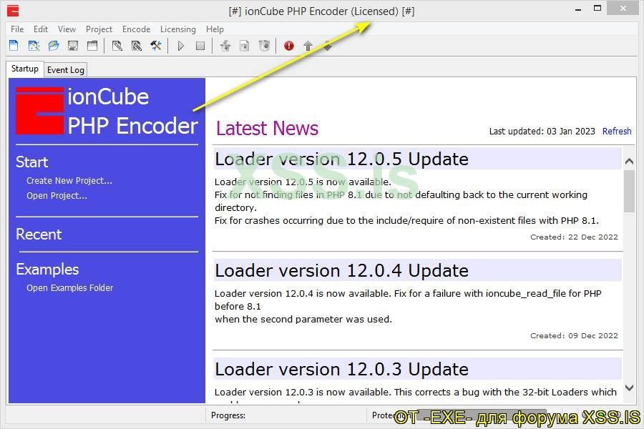The image size is (644, 429).
Task: Click the Play (start encoding) triangle icon
Action: click(x=181, y=46)
